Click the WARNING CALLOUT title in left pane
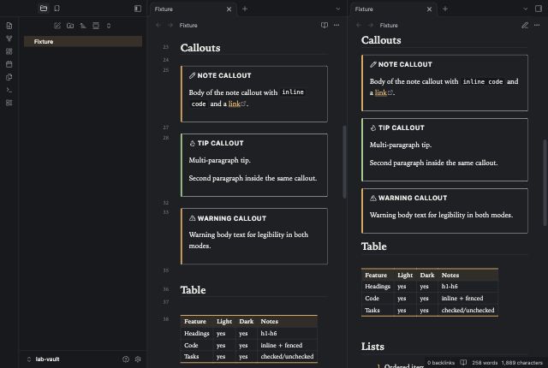The width and height of the screenshot is (548, 368). coord(232,218)
